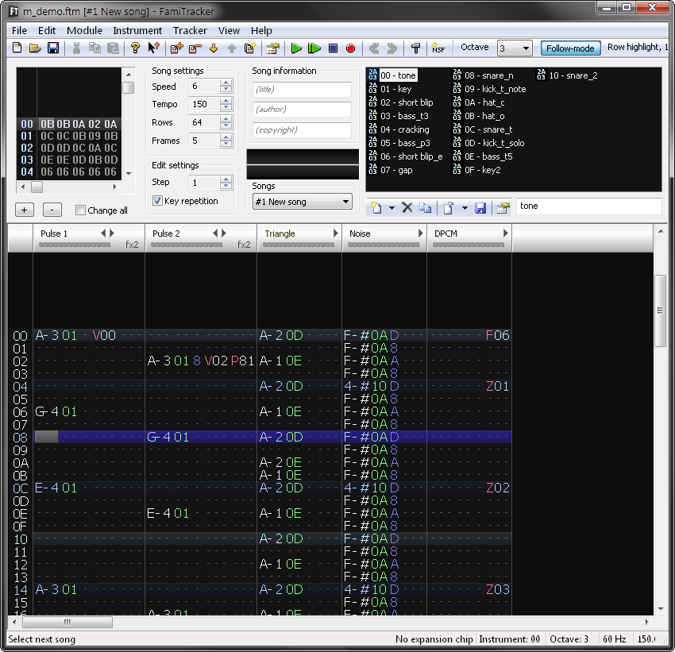Viewport: 675px width, 652px height.
Task: Open the Songs selection dropdown
Action: pyautogui.click(x=345, y=201)
